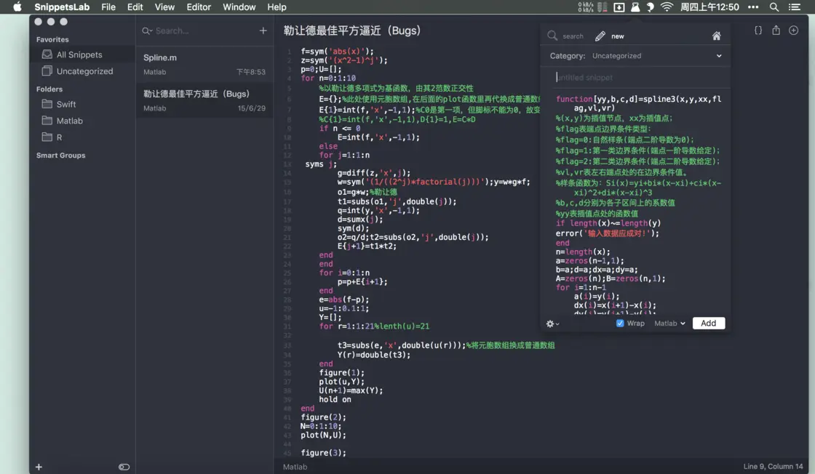Open the R folder
The width and height of the screenshot is (815, 474).
coord(82,137)
